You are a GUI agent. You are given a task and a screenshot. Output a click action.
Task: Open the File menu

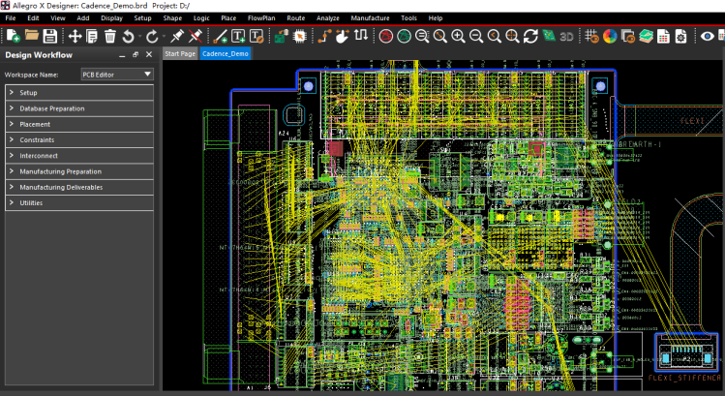(x=11, y=18)
